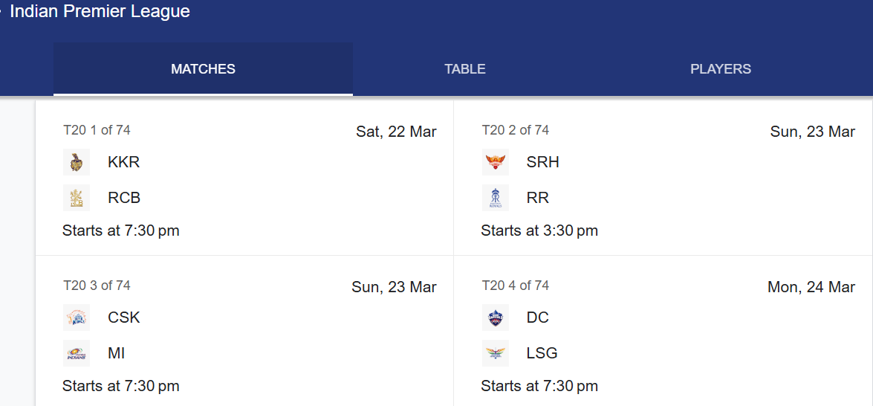This screenshot has height=406, width=873.
Task: Open the T20 3 of 74 match card
Action: 244,331
